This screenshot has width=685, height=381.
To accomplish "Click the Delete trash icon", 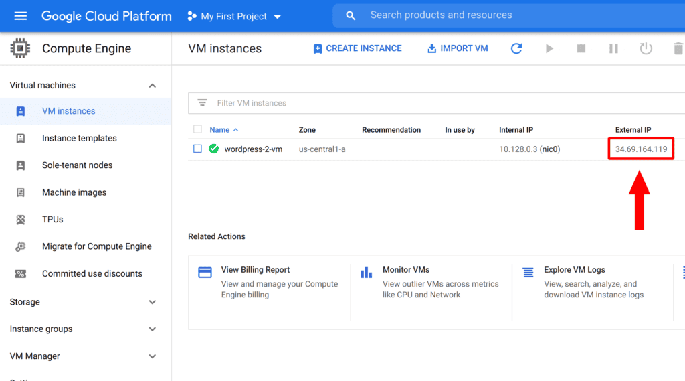I will (678, 49).
